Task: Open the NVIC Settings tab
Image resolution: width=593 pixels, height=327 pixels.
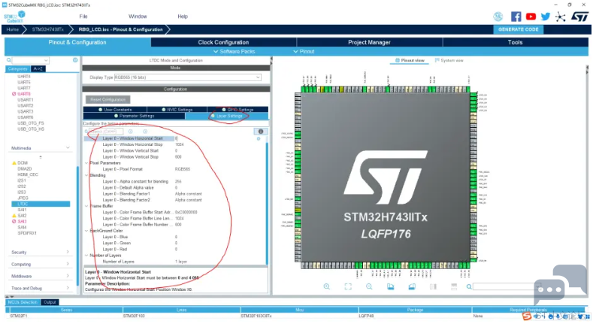Action: [x=177, y=110]
